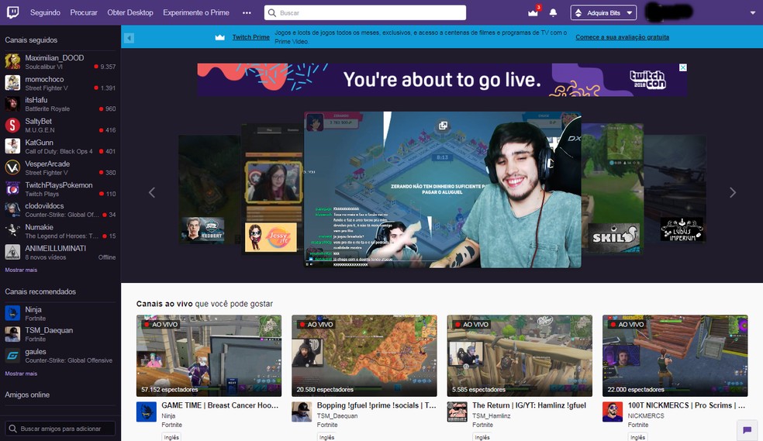
Task: Open TSM_Daequan live stream thumbnail
Action: click(x=364, y=356)
